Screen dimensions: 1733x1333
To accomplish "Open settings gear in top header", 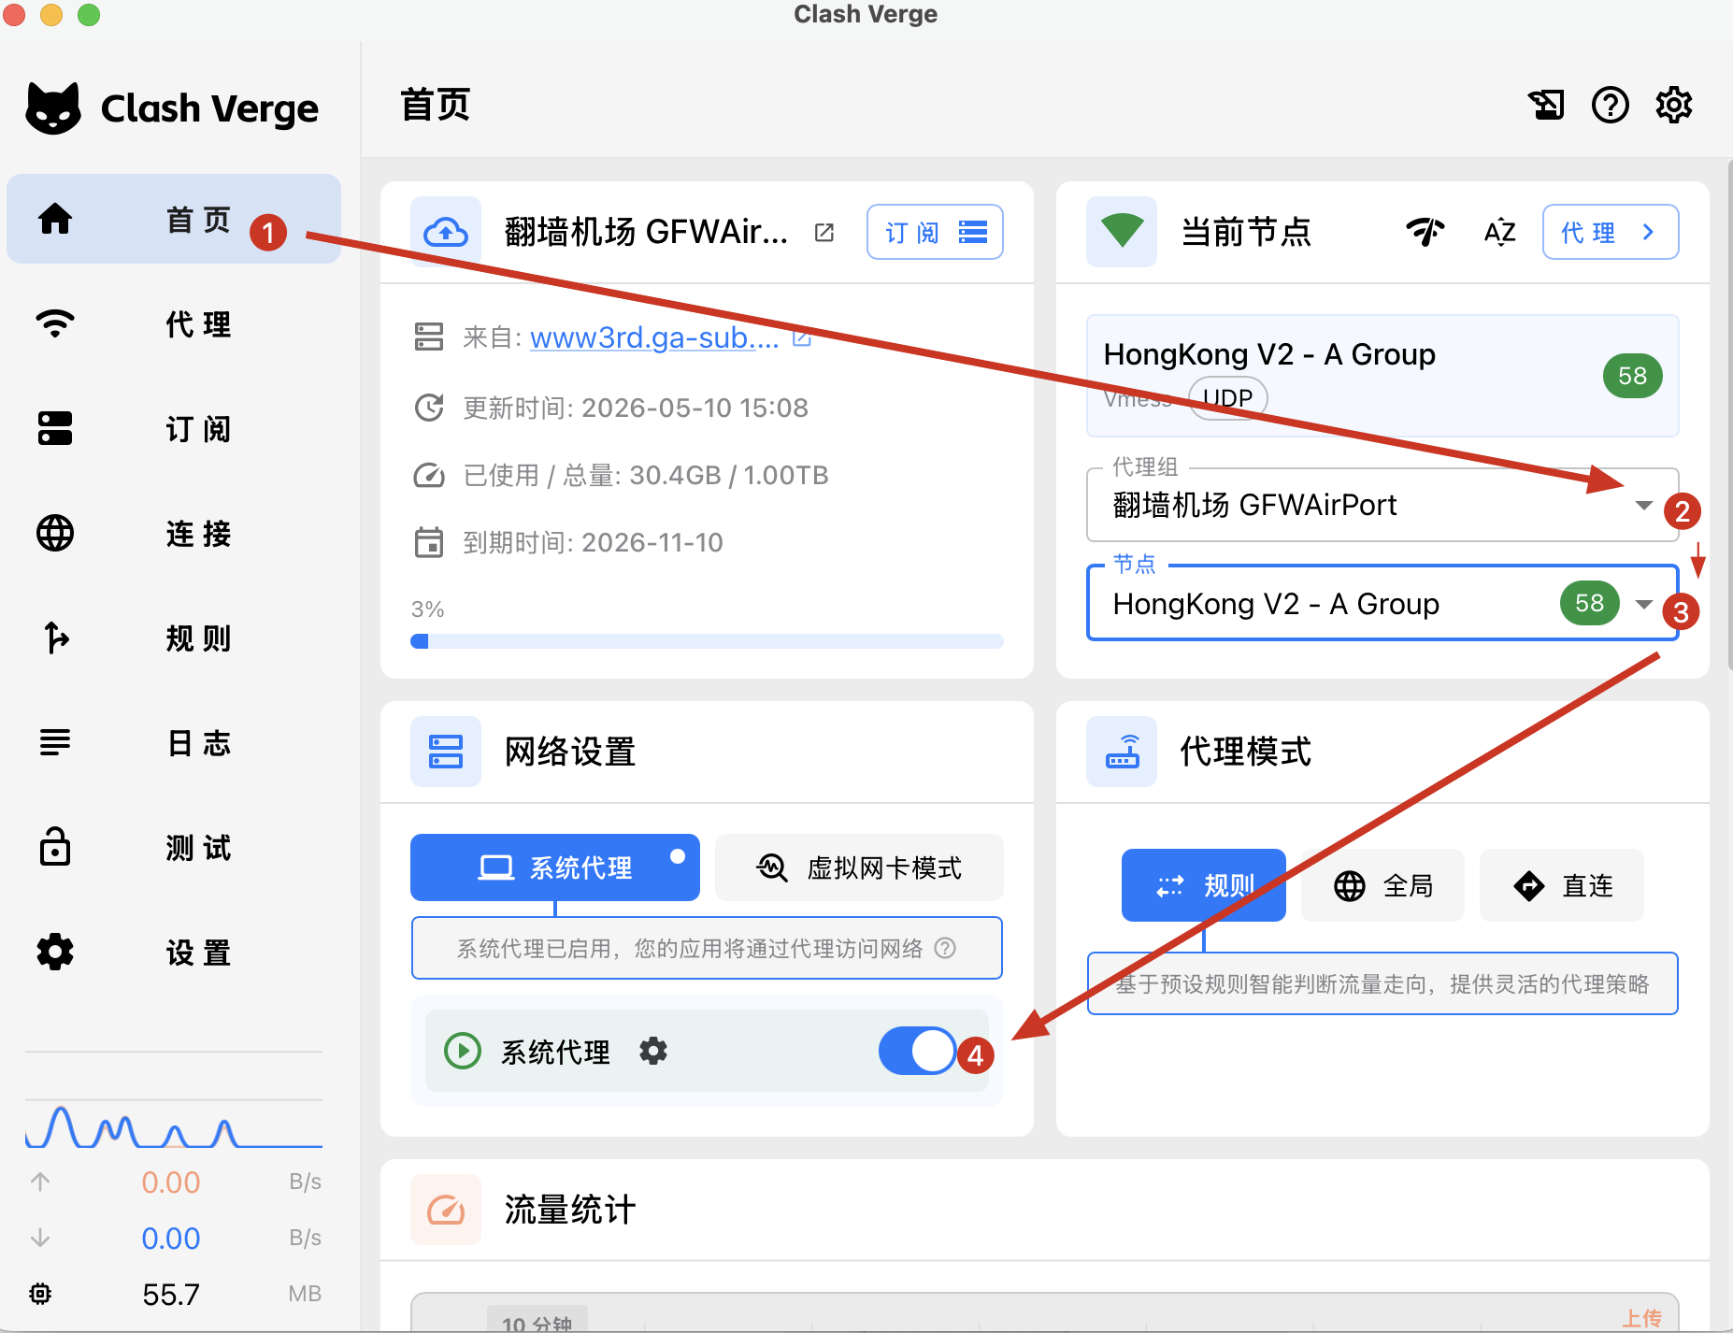I will (1673, 105).
